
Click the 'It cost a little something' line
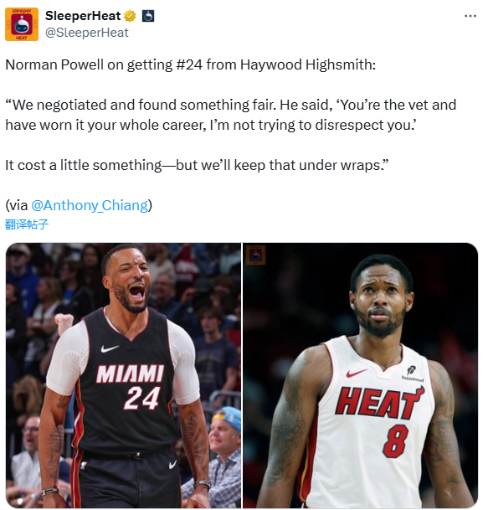click(197, 165)
